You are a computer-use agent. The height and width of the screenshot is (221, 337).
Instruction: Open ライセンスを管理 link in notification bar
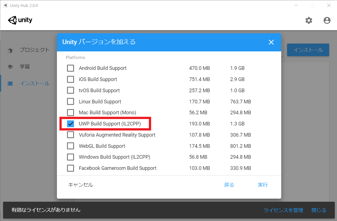pyautogui.click(x=283, y=210)
